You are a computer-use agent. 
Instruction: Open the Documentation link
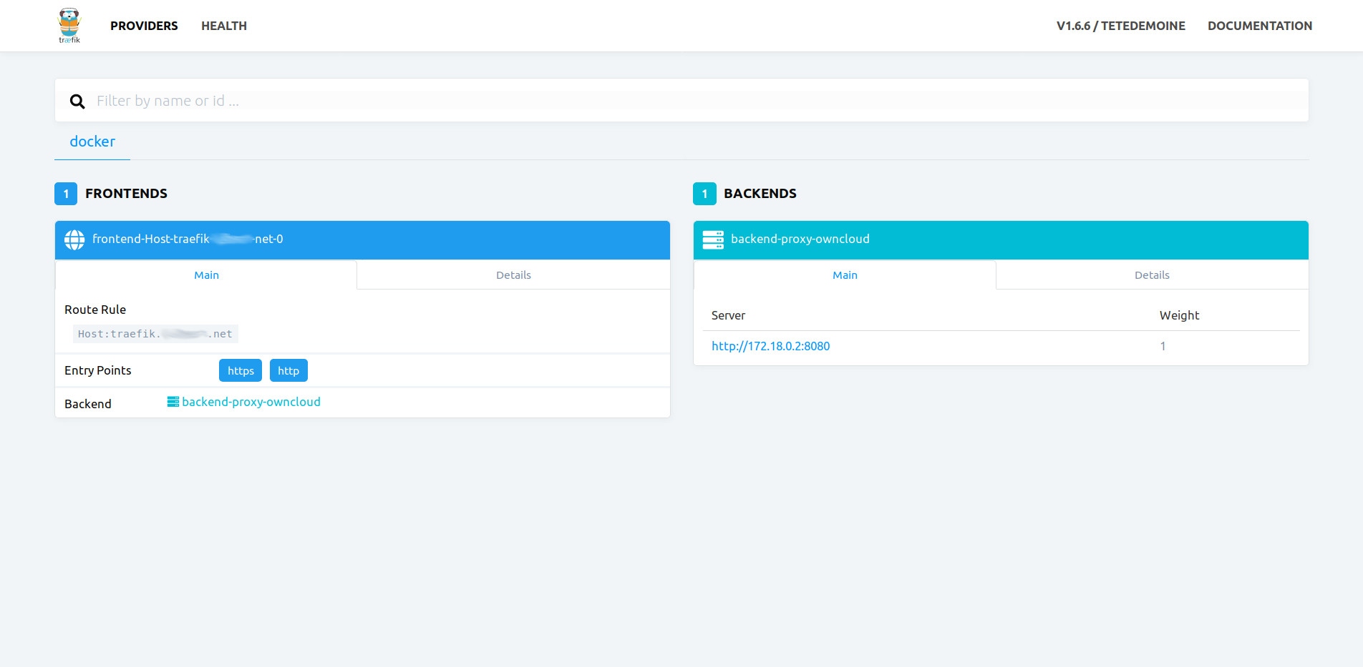pos(1260,26)
